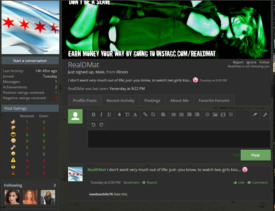Insert an ordered numbered list
This screenshot has width=275, height=211.
pyautogui.click(x=181, y=115)
